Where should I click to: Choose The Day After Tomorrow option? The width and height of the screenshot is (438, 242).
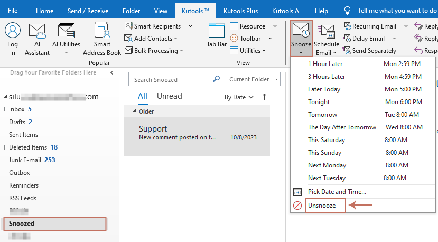(363, 127)
